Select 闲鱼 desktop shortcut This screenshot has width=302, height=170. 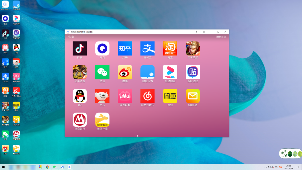[x=16, y=106]
